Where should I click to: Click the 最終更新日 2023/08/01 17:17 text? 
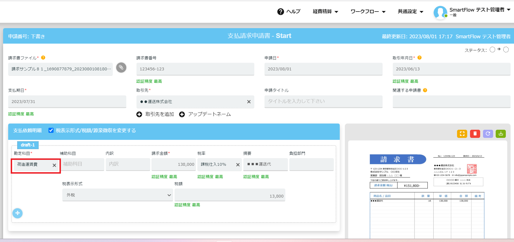(x=417, y=36)
